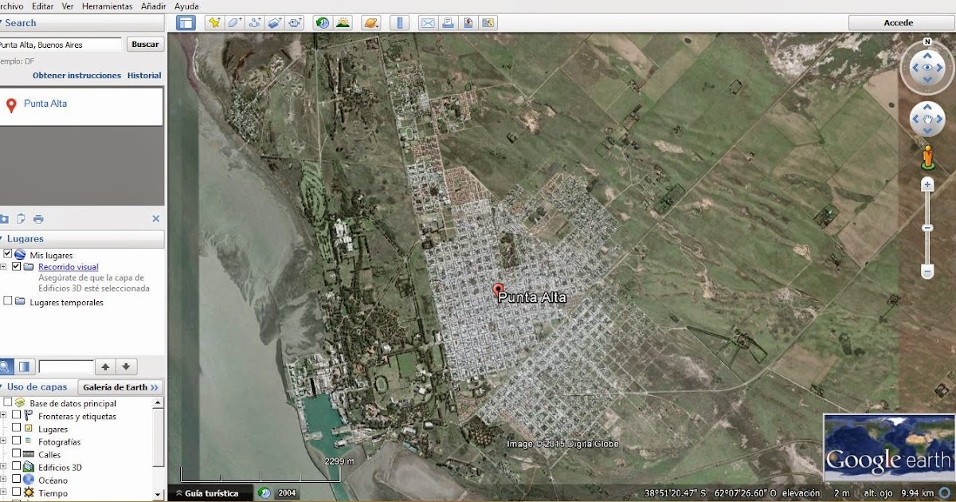Toggle sunlight across the landscape

click(341, 23)
